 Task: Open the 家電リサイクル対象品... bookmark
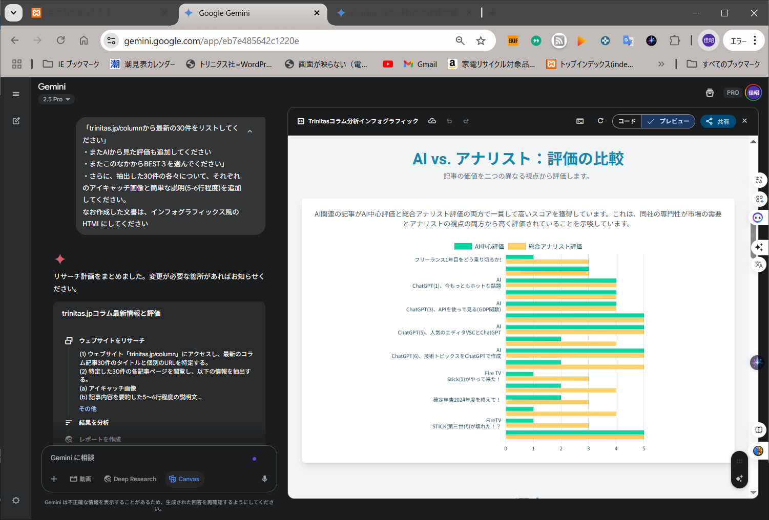tap(491, 64)
